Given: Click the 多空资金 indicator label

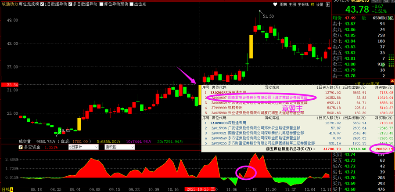Looking at the screenshot, I should pyautogui.click(x=32, y=147).
